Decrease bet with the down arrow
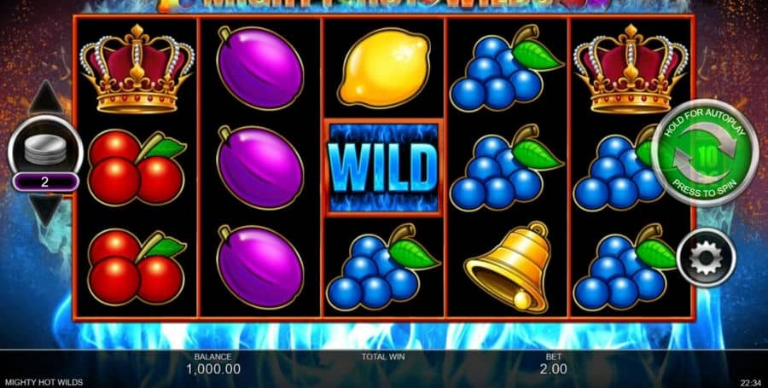The height and width of the screenshot is (388, 768). pyautogui.click(x=45, y=211)
